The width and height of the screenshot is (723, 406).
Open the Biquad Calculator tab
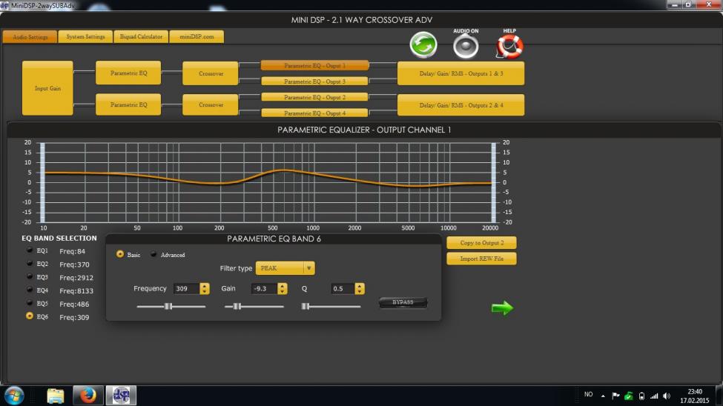141,36
